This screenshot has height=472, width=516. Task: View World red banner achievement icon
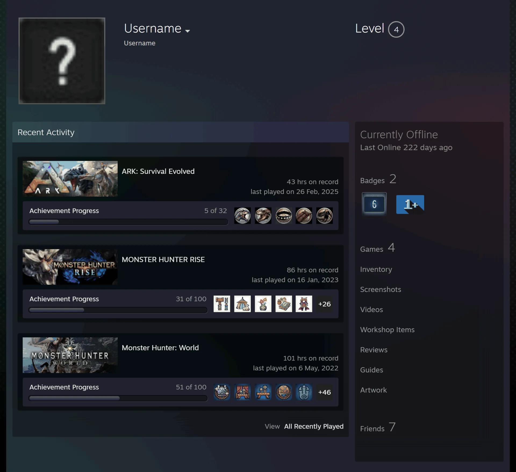pos(242,392)
